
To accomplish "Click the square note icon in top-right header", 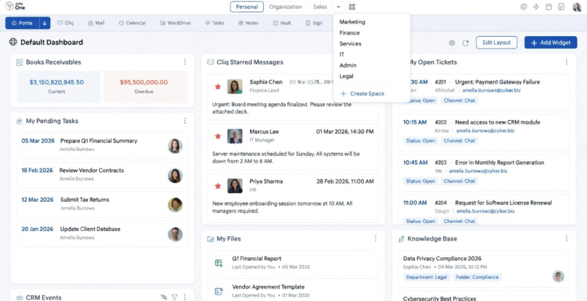I will 561,7.
